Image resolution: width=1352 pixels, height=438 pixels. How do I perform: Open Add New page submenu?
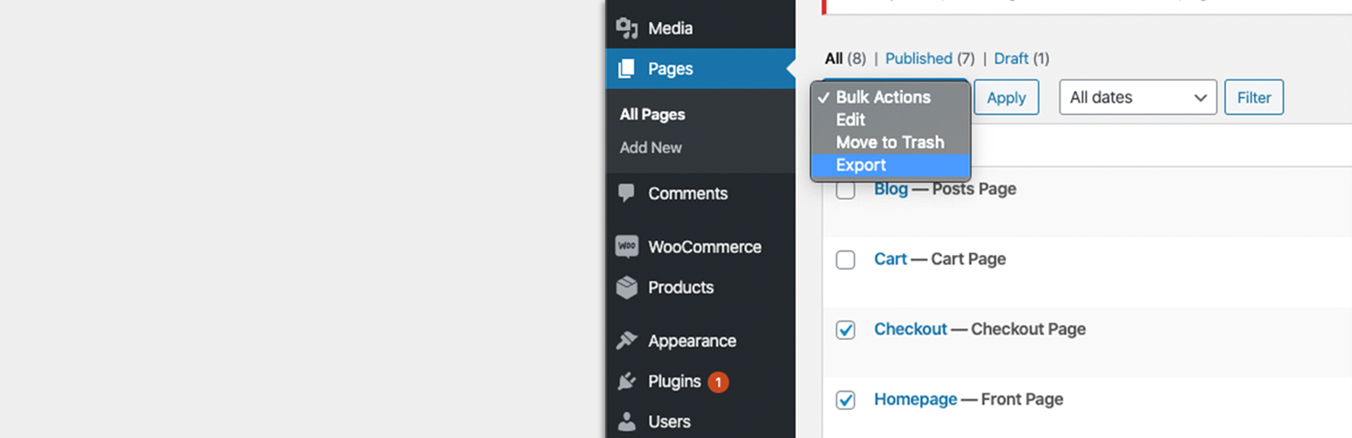[x=651, y=148]
